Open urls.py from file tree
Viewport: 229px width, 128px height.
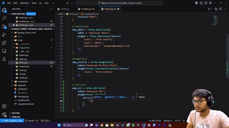point(22,74)
